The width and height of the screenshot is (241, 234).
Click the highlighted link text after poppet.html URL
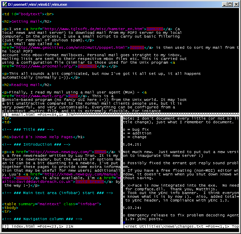click(137, 48)
